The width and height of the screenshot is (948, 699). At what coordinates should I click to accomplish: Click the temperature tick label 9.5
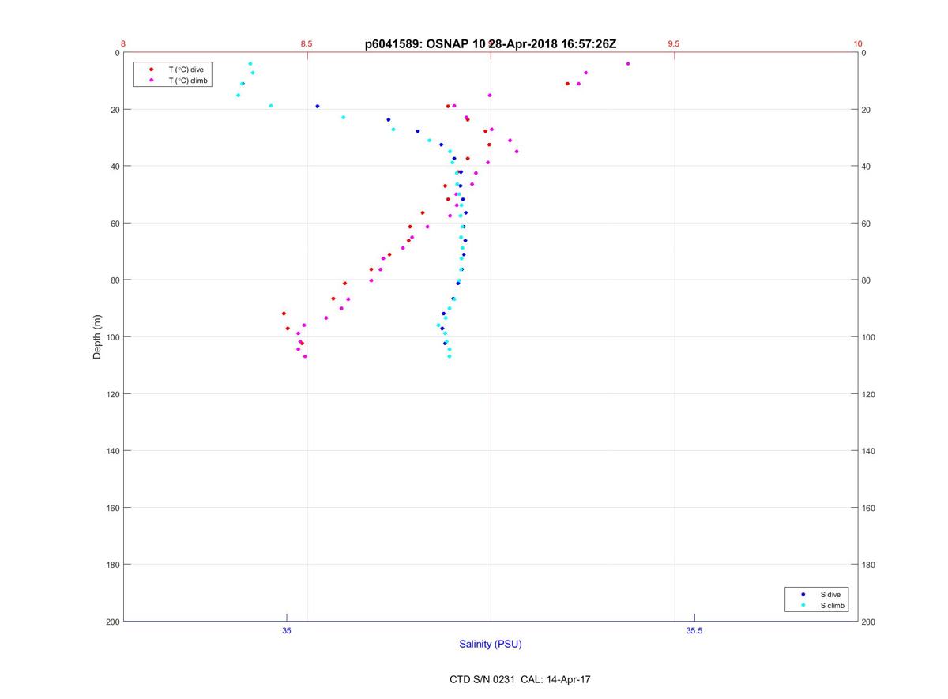[674, 44]
